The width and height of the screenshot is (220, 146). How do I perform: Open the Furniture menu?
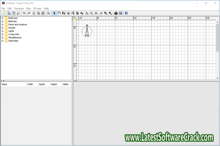(x=19, y=9)
